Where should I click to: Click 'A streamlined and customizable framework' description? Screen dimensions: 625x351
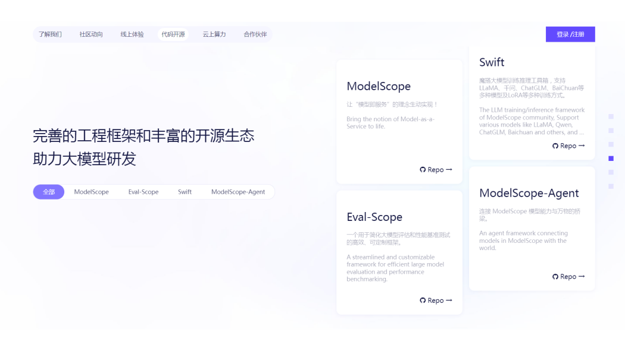click(x=395, y=268)
